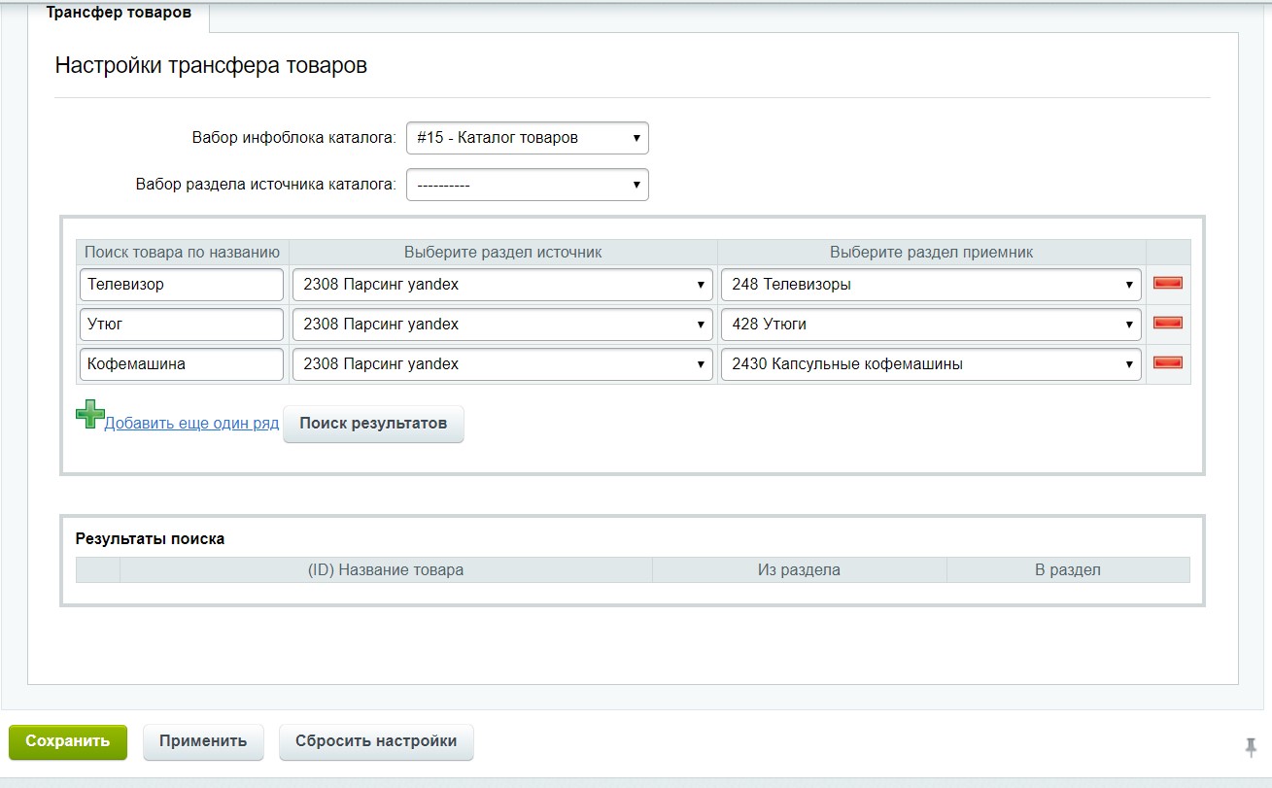
Task: Click the Сохранить button
Action: point(68,741)
